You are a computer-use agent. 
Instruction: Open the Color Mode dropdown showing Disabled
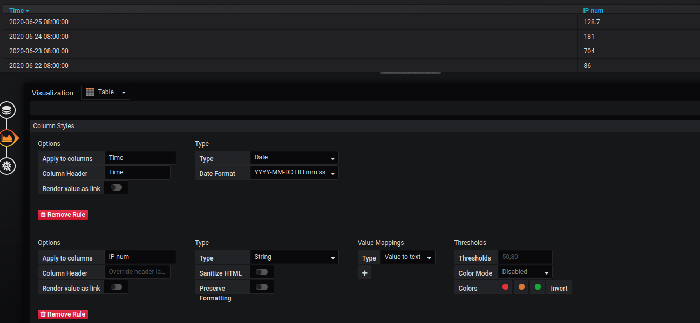pos(524,271)
